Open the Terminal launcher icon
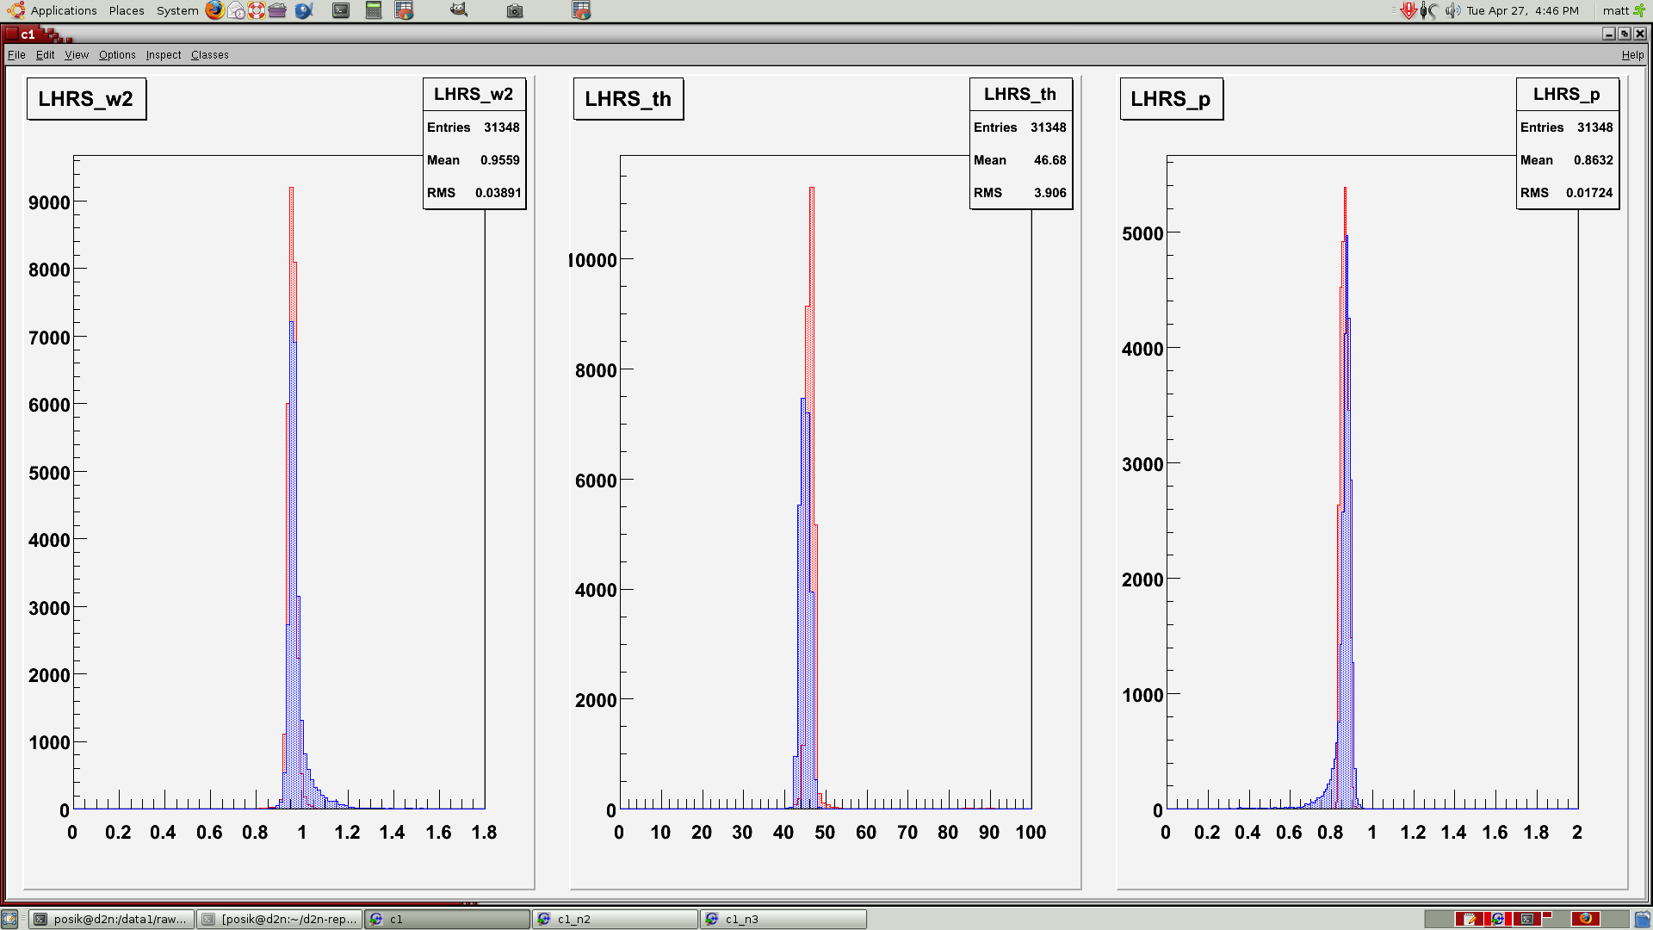 341,10
